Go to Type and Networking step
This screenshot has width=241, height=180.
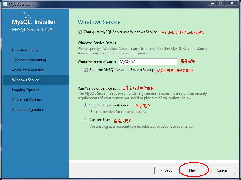pos(29,60)
